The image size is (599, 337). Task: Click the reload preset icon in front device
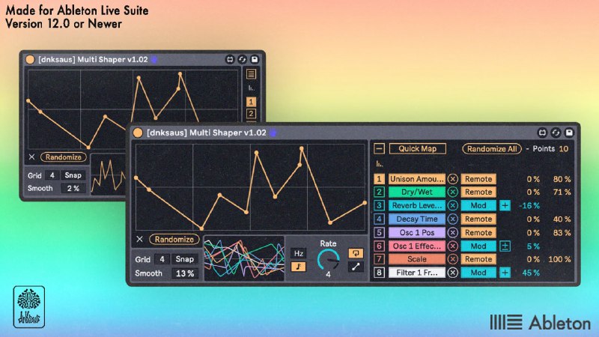point(556,133)
